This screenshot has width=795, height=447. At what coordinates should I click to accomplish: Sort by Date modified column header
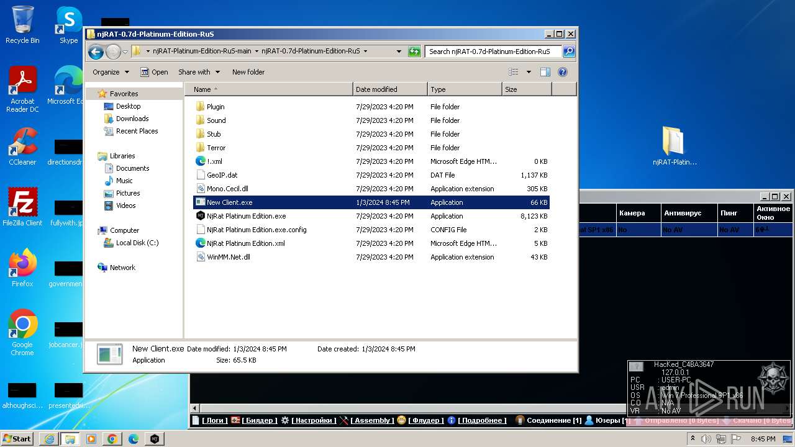click(x=390, y=89)
